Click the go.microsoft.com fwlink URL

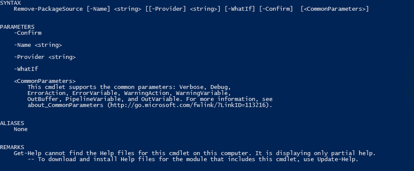point(188,105)
